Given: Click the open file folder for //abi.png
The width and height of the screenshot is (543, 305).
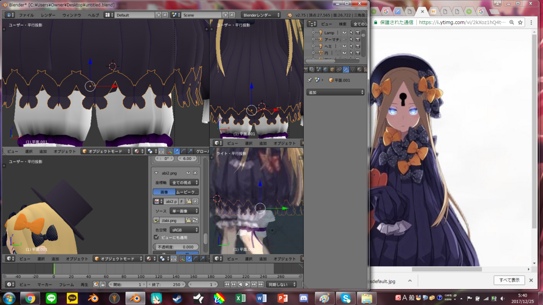Looking at the screenshot, I should click(188, 220).
